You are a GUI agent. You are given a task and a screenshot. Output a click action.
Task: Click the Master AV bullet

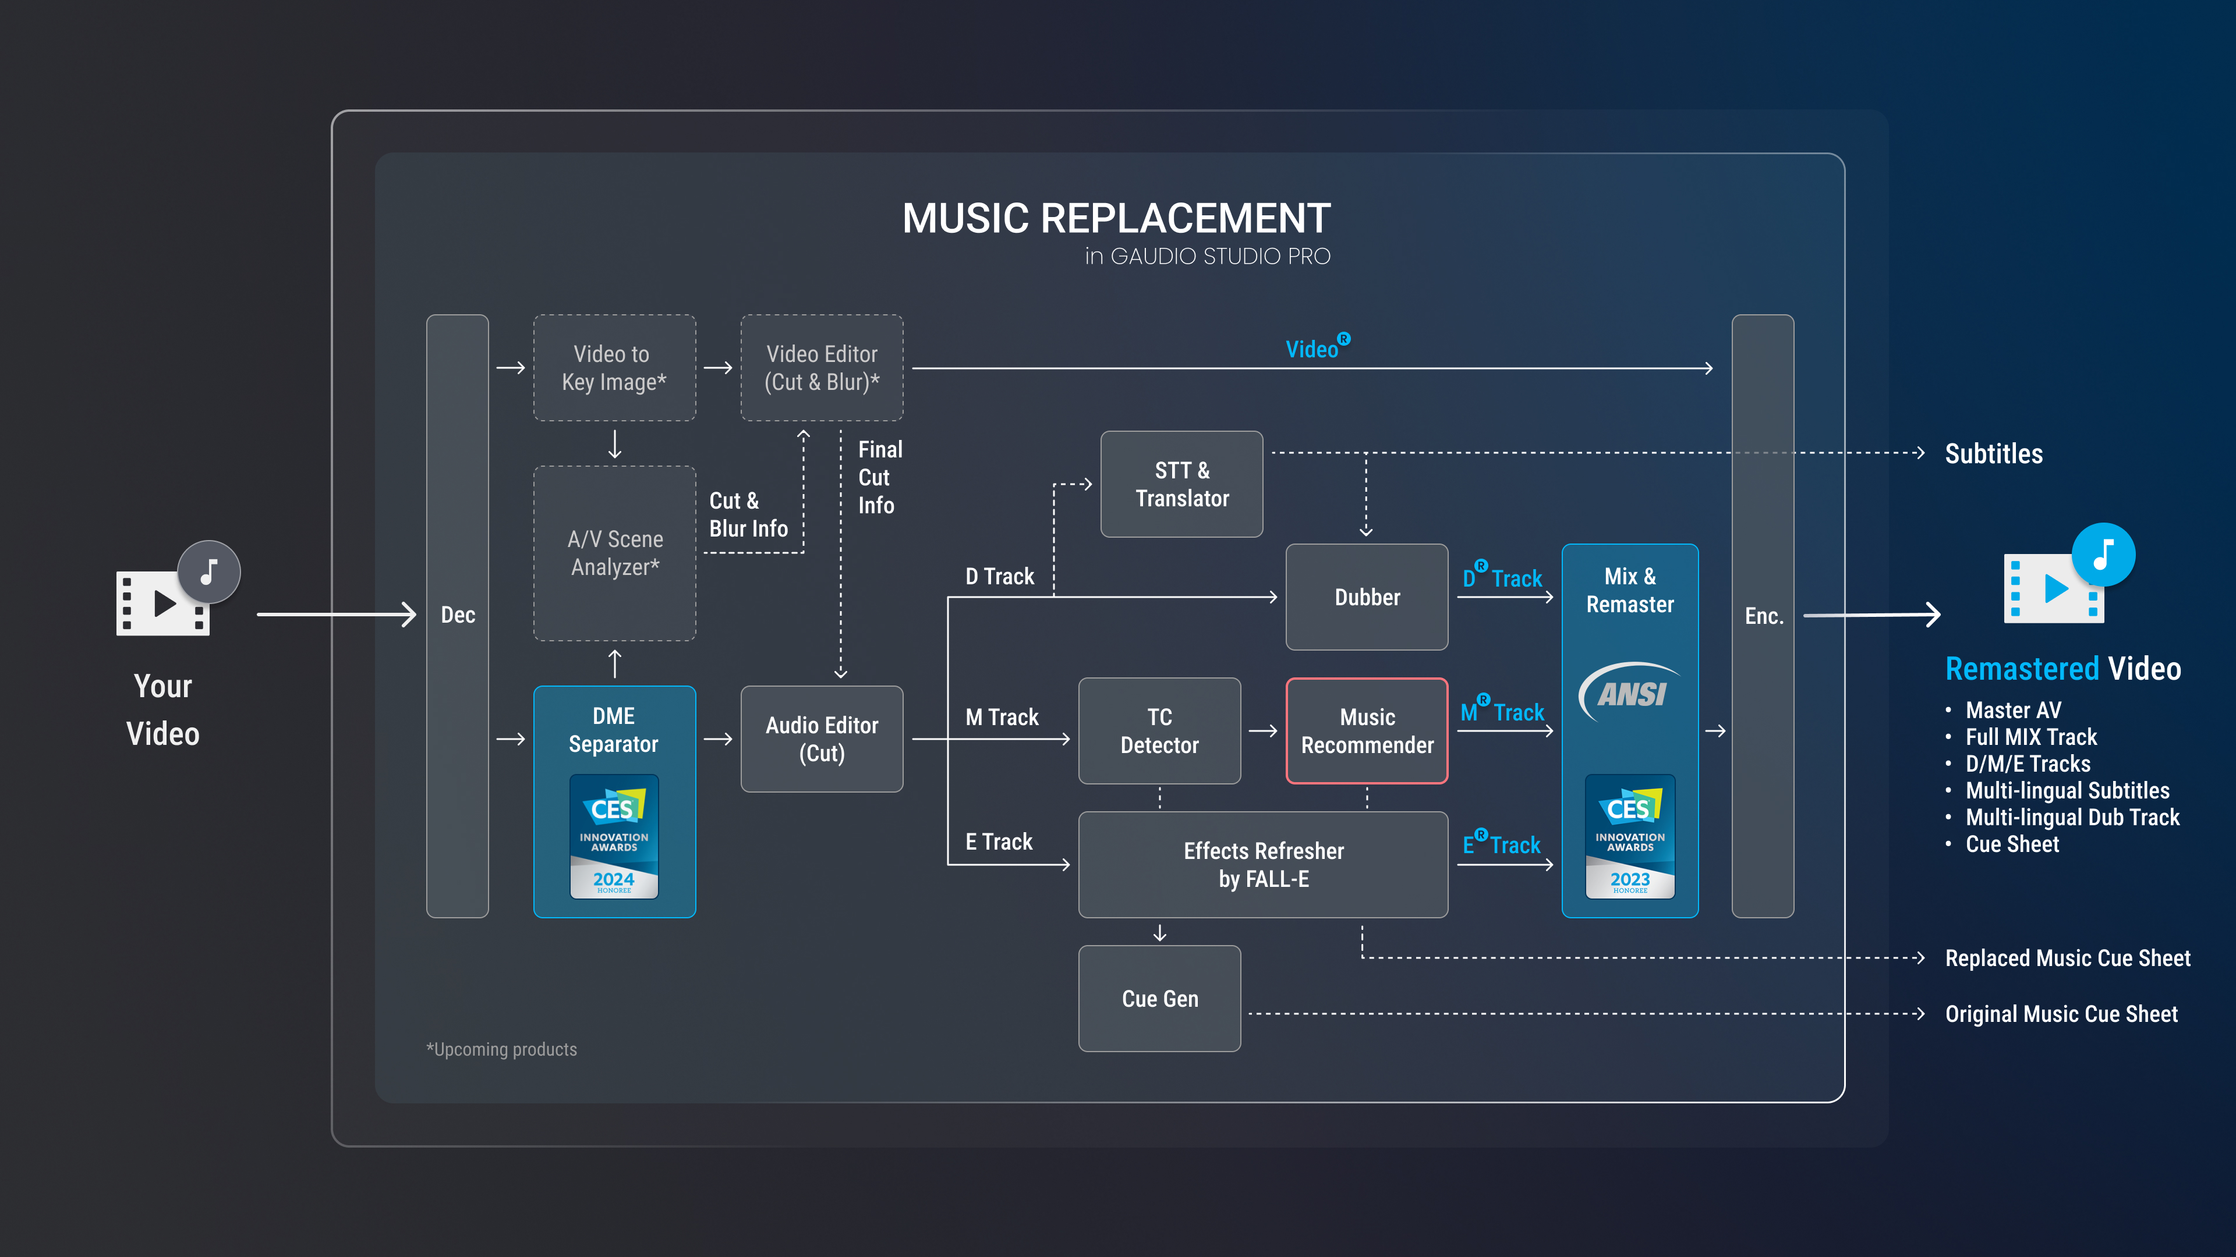tap(2013, 711)
